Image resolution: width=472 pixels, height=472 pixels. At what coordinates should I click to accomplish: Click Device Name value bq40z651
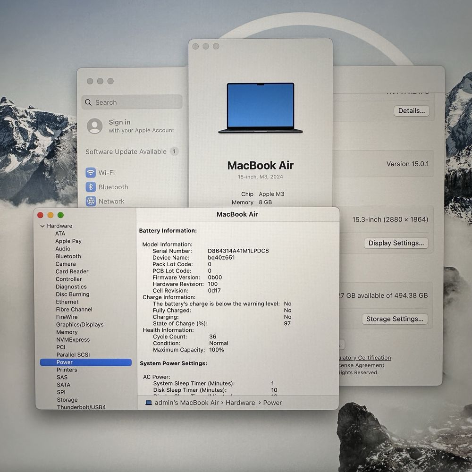pos(221,257)
